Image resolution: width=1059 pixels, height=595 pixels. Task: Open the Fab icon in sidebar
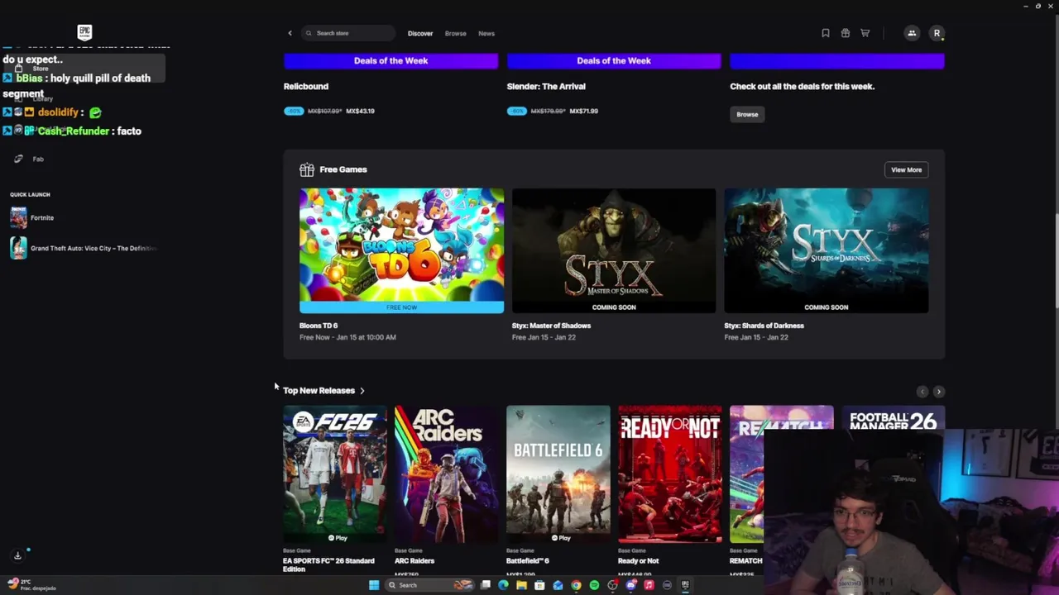click(x=18, y=159)
